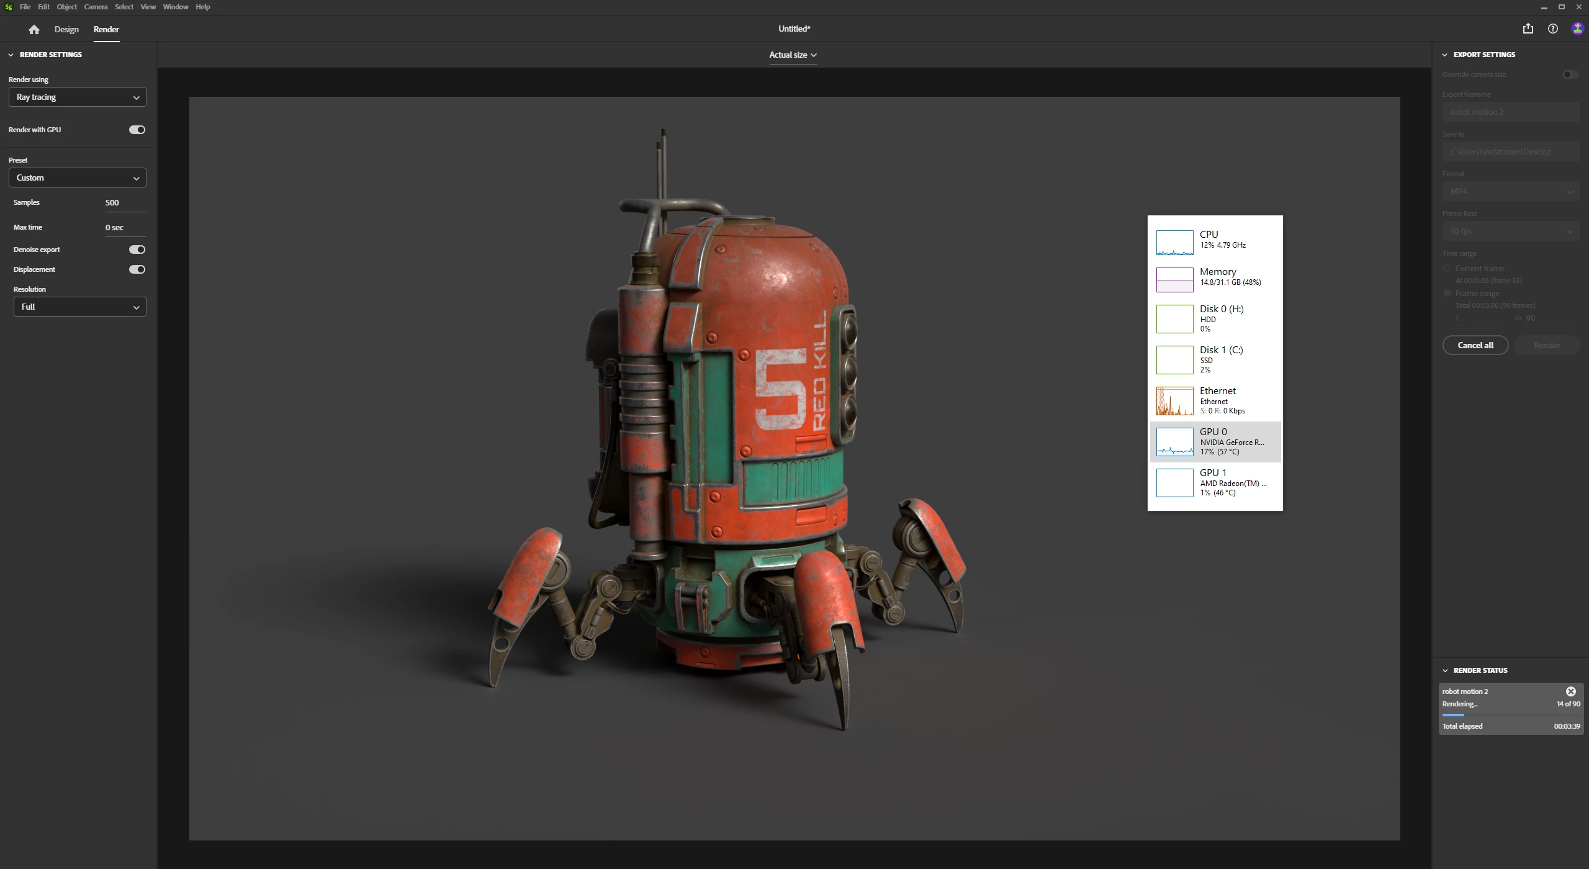Open the Help question mark icon
This screenshot has width=1589, height=869.
(x=1553, y=29)
